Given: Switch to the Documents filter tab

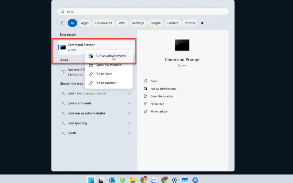Looking at the screenshot, I should pyautogui.click(x=104, y=23).
